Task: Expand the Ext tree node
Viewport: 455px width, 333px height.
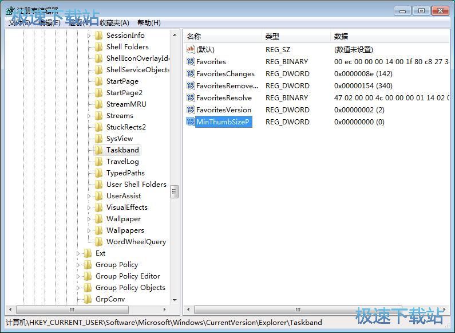Action: (78, 254)
